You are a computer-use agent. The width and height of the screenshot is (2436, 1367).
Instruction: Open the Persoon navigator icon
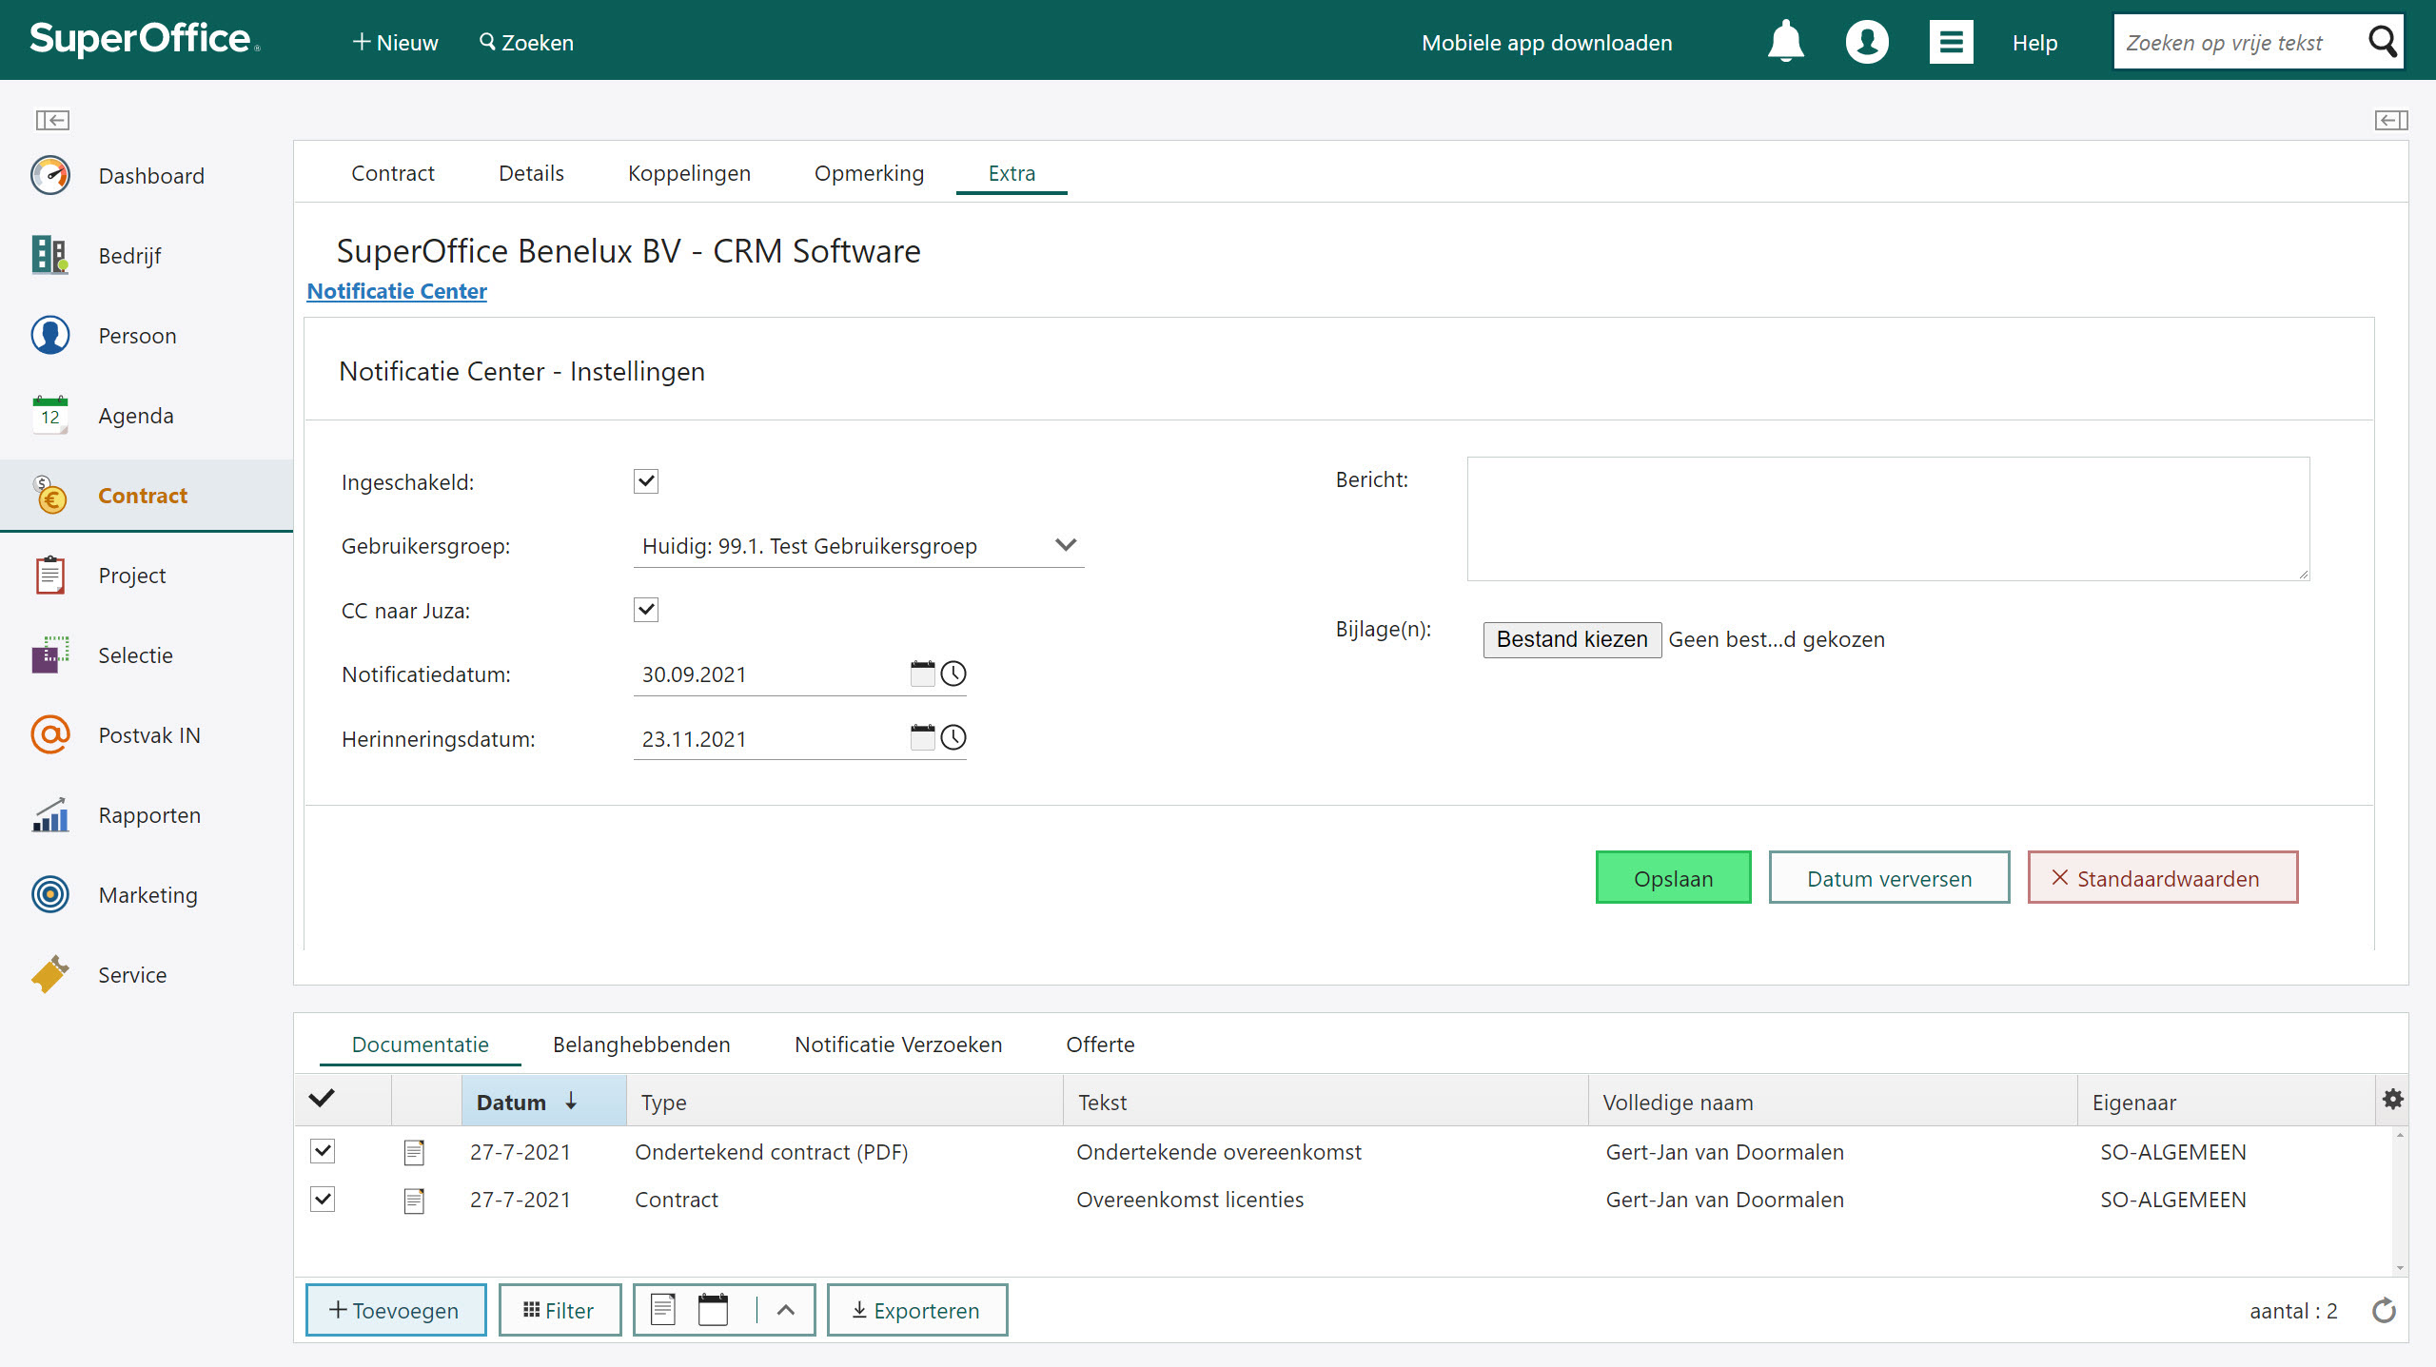tap(50, 335)
